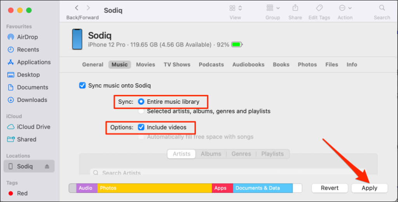
Task: Open iCloud Drive in sidebar
Action: (29, 127)
